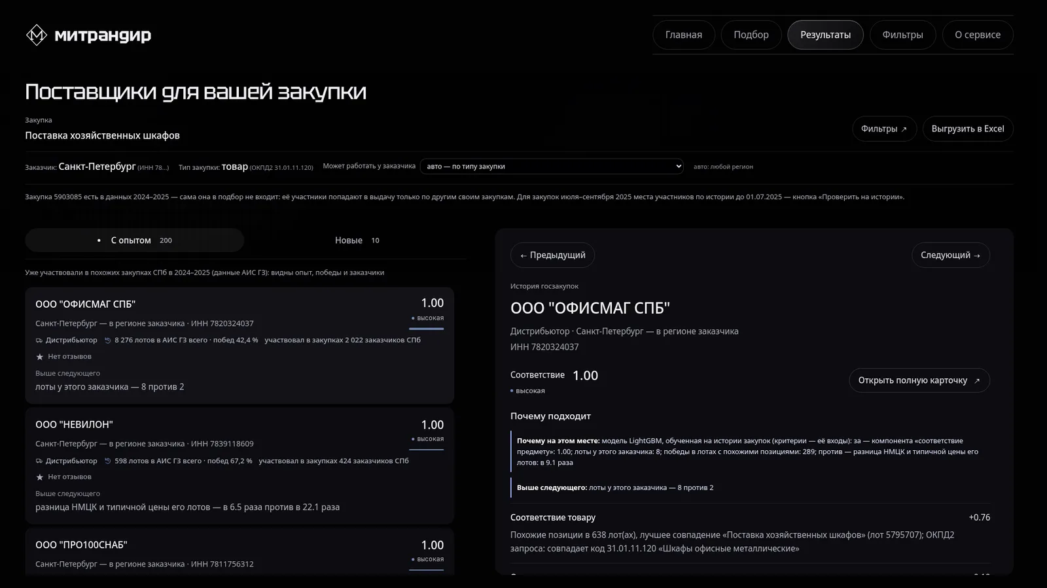Click the '← Предыдущий' button
Screen dimensions: 1047x588
pyautogui.click(x=552, y=255)
